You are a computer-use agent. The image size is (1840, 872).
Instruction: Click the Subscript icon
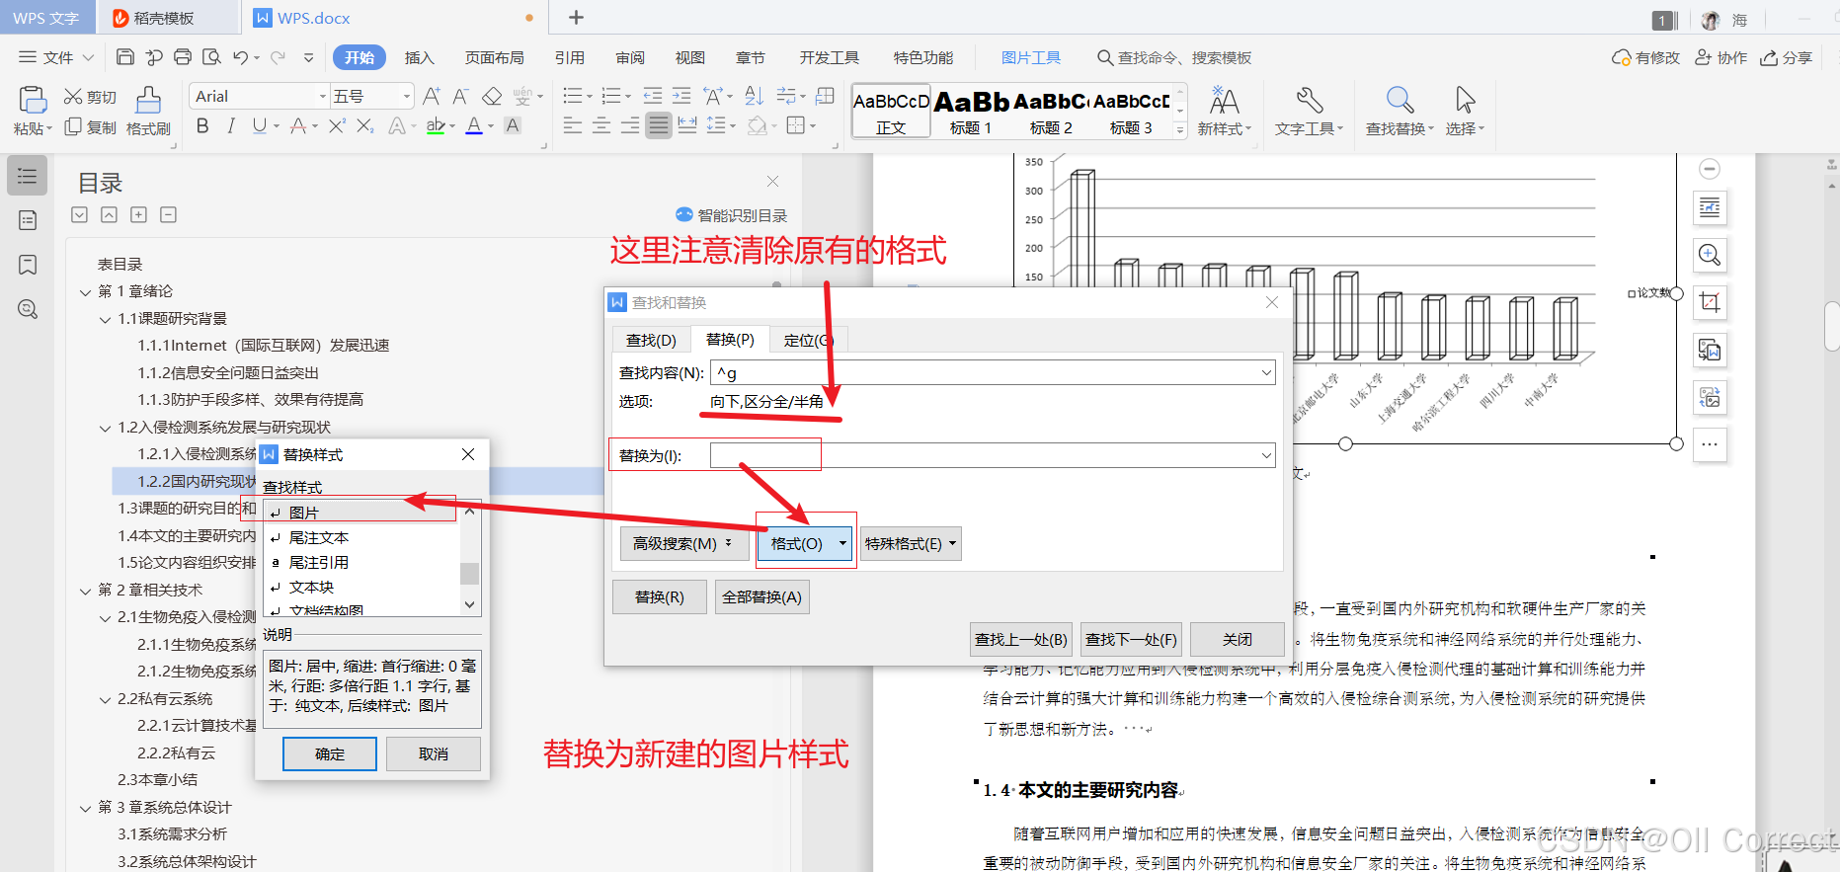pos(364,125)
